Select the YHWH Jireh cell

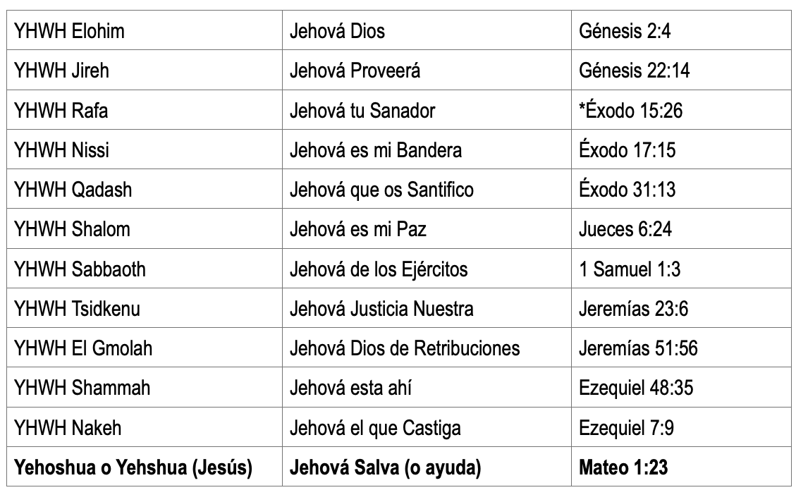(144, 70)
